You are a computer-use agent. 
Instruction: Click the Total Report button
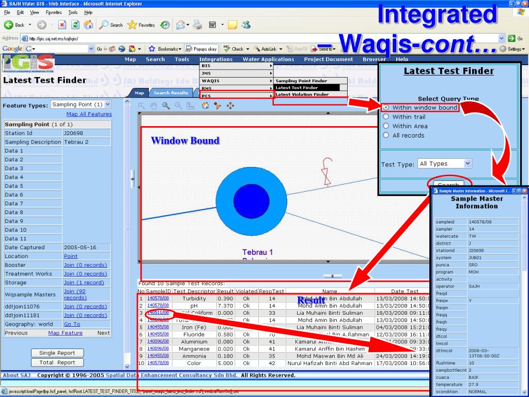pos(57,362)
